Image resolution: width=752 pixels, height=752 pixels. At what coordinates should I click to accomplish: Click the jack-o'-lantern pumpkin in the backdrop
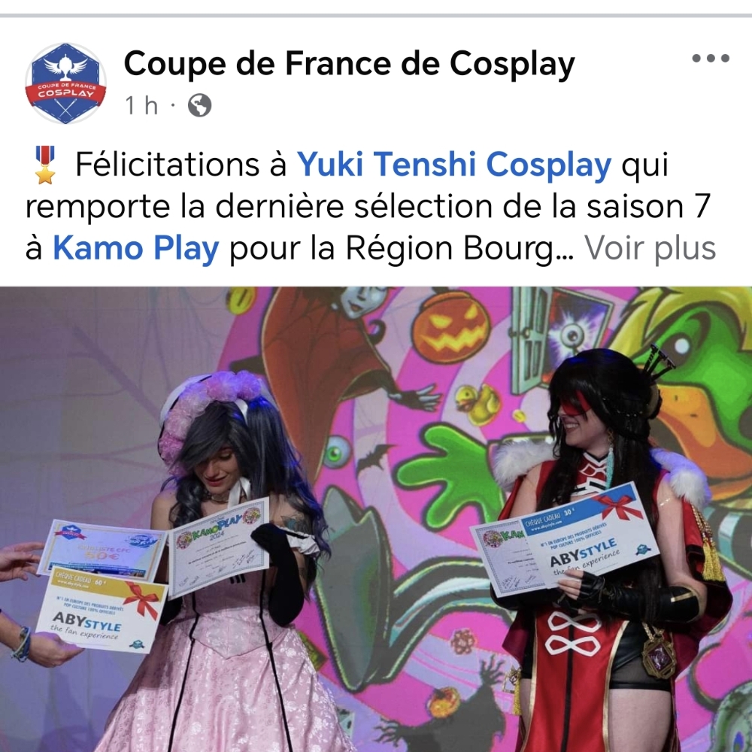click(x=450, y=326)
